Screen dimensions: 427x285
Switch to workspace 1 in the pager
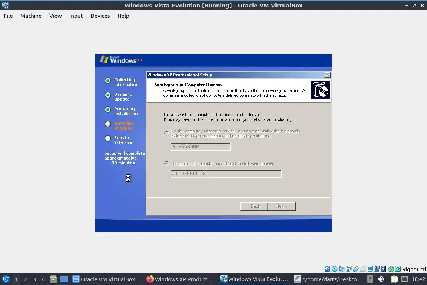[x=17, y=279]
